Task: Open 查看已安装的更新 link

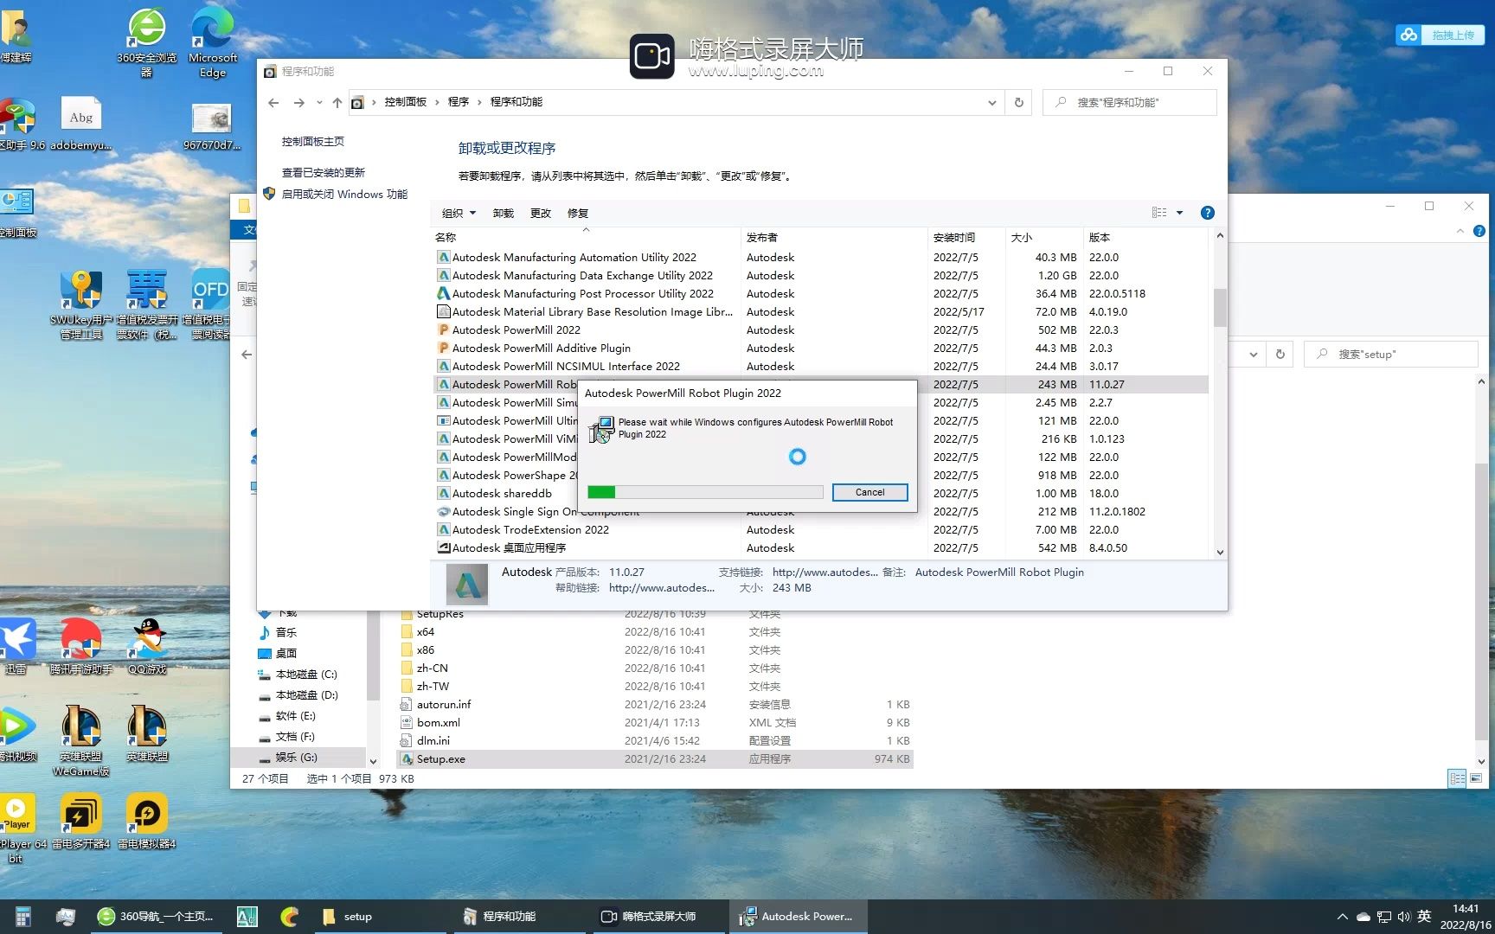Action: pyautogui.click(x=324, y=172)
